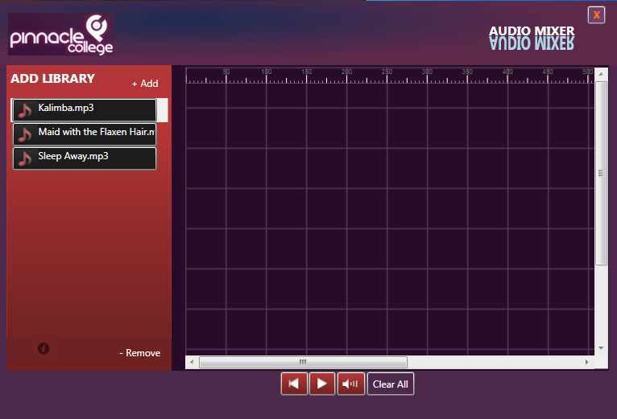
Task: Click the rewind to start button
Action: 294,384
